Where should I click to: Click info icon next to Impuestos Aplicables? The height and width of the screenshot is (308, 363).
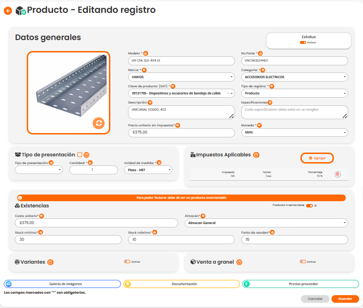tap(256, 155)
